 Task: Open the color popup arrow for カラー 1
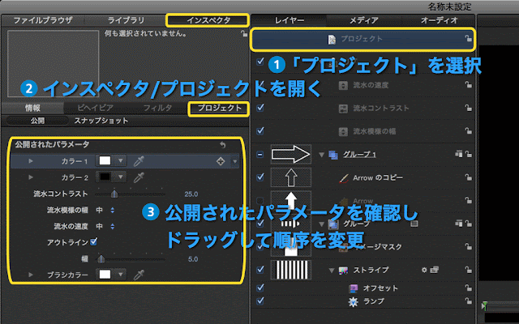(121, 161)
